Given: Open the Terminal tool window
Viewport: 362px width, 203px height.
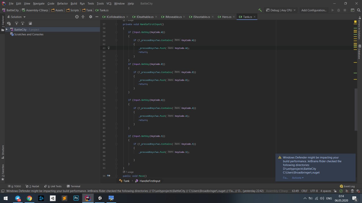Looking at the screenshot, I should 74,186.
